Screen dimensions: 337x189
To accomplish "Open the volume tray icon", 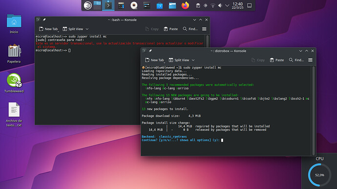I will coord(220,5).
